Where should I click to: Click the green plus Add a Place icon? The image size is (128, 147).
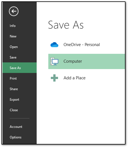[x=54, y=78]
